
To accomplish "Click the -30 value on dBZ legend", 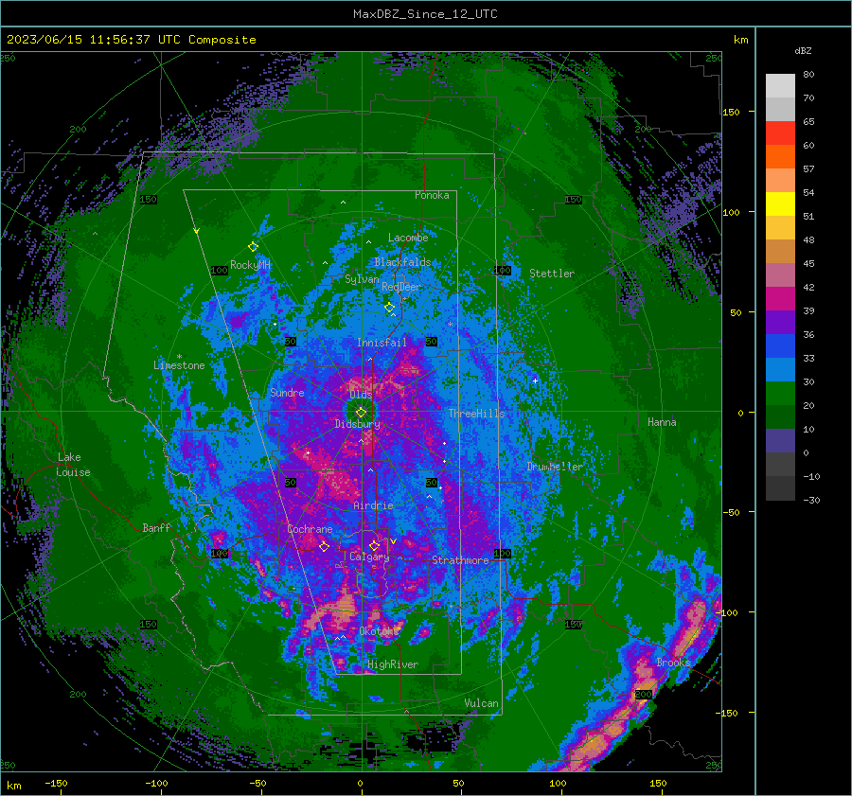I will [811, 500].
